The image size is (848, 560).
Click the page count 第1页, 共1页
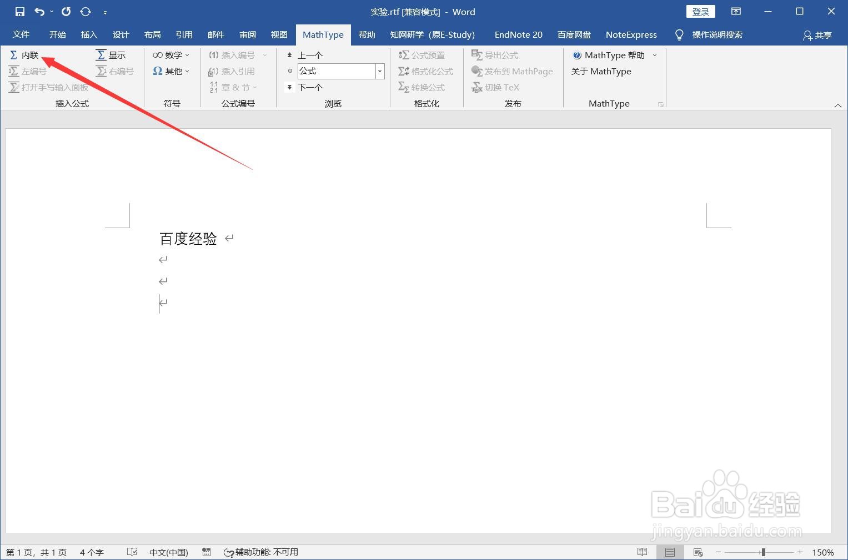[x=36, y=552]
